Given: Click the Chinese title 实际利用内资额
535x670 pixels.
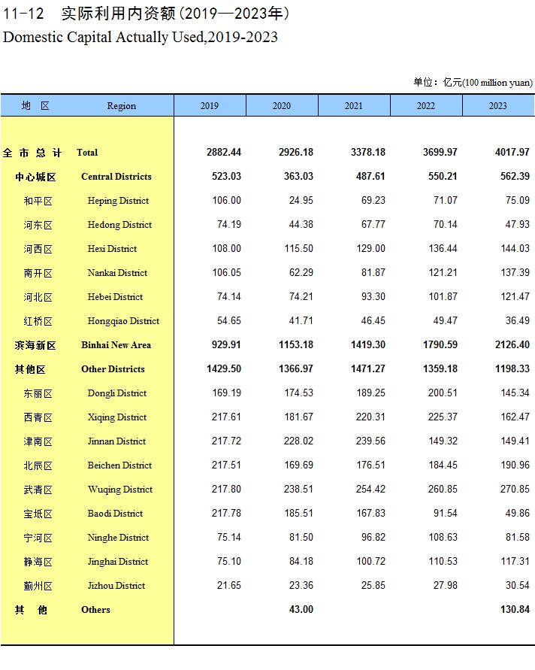Looking at the screenshot, I should (118, 14).
